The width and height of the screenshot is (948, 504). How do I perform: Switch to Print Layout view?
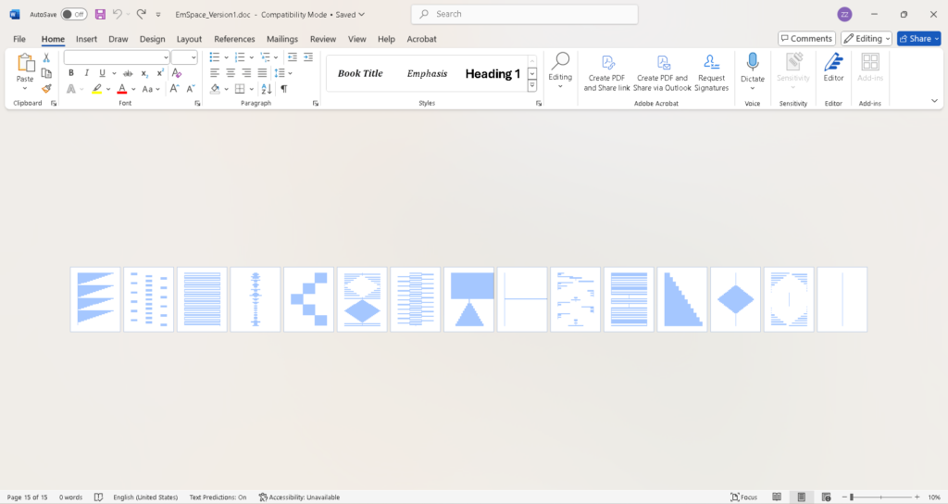(x=801, y=498)
